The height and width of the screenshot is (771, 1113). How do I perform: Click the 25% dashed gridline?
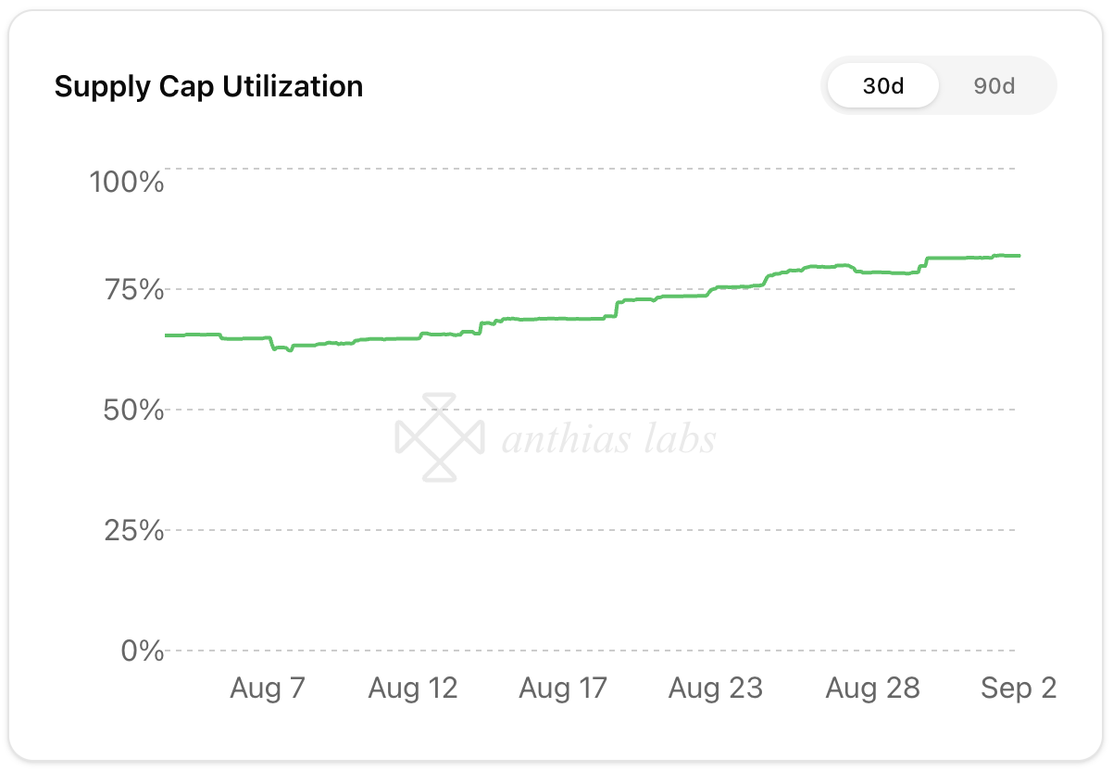[593, 530]
